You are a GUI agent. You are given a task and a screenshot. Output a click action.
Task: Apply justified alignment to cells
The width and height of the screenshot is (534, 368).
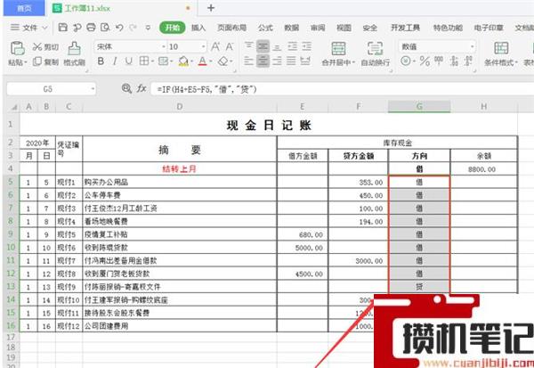[x=292, y=61]
